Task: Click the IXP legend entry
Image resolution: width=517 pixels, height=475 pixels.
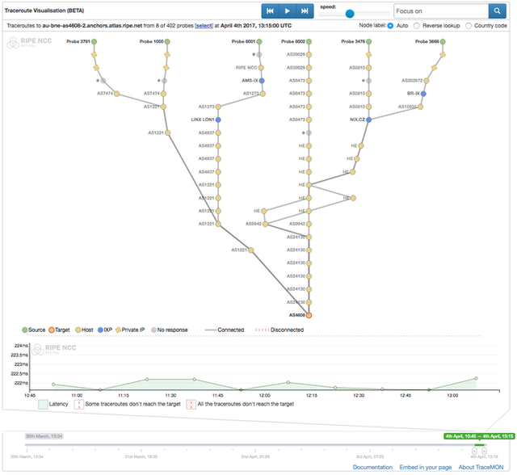Action: pos(105,330)
